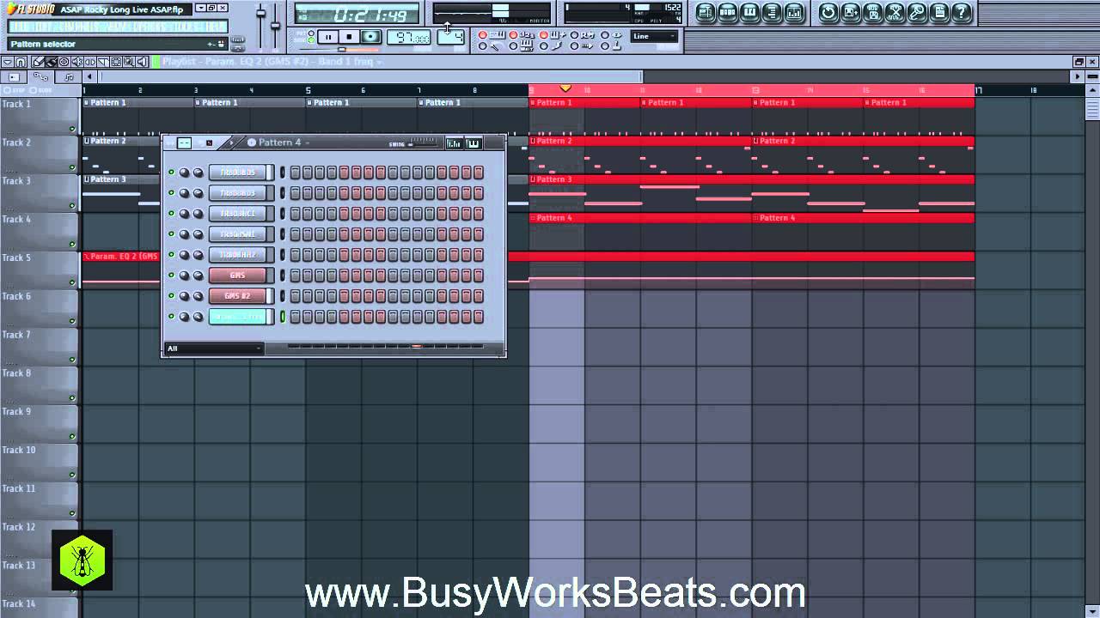The width and height of the screenshot is (1100, 618).
Task: Toggle the top channel's green mute light
Action: pyautogui.click(x=171, y=173)
